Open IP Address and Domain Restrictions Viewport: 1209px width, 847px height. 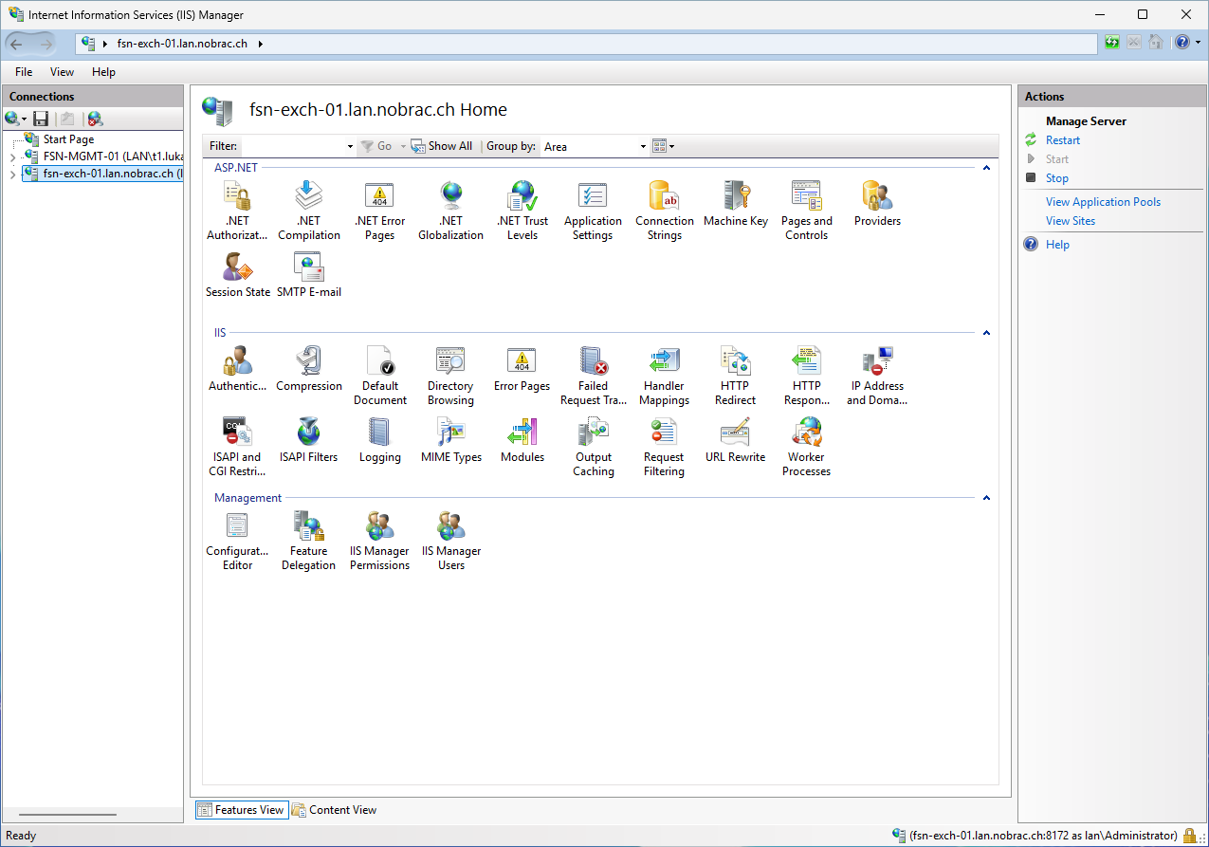pos(877,376)
